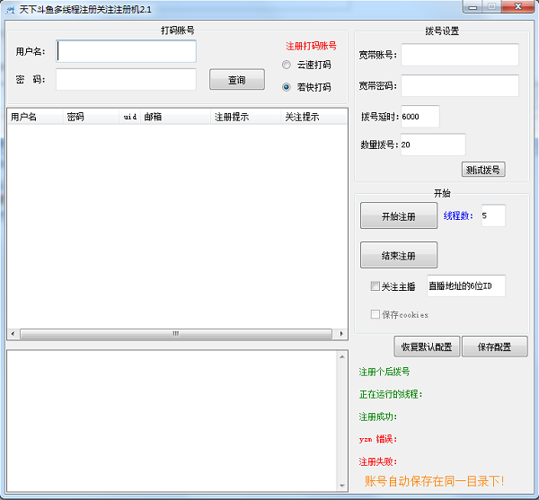
Task: Click the 宽带账号 input field
Action: pos(460,54)
